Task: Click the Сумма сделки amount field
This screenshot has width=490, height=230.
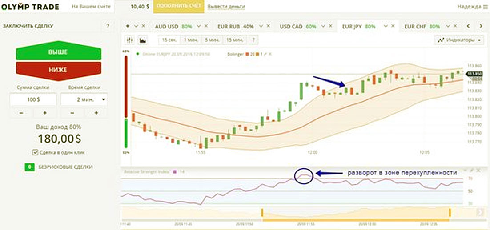Action: coord(33,99)
